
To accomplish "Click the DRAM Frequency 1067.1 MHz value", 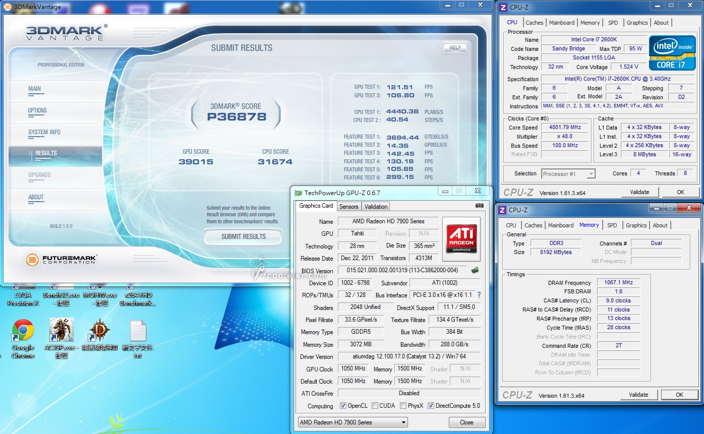I will pyautogui.click(x=618, y=283).
